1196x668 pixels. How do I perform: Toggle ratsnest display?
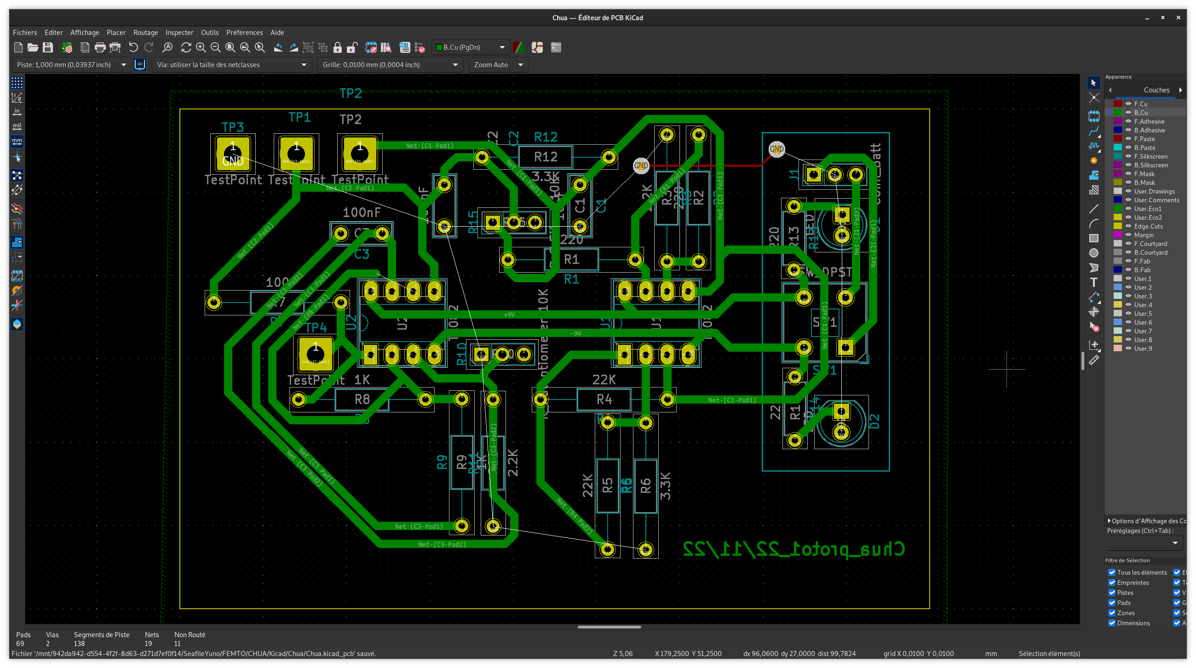click(x=17, y=175)
